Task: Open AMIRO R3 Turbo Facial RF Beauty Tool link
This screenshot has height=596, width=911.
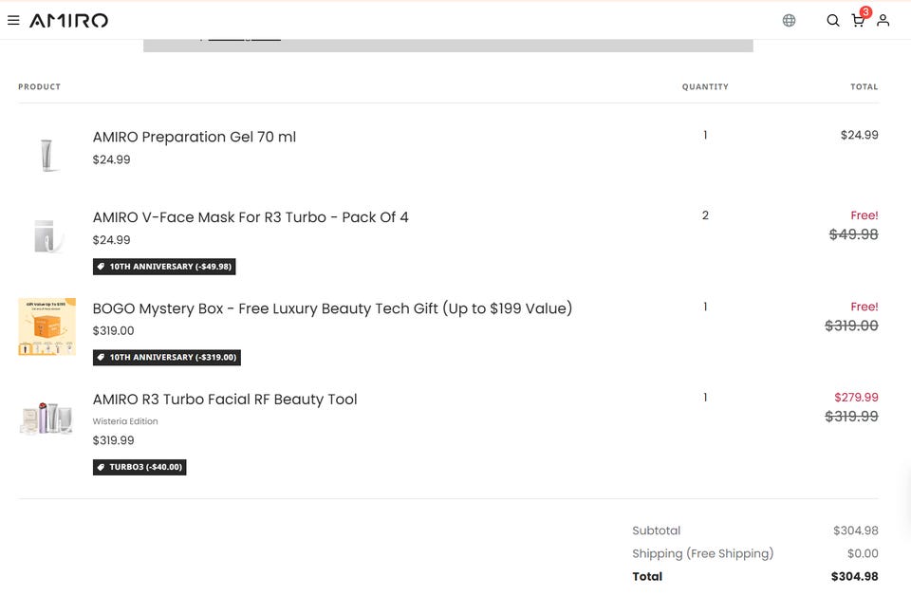Action: point(225,400)
